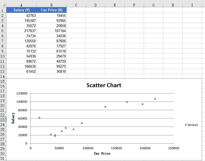Click the 'Scatter Chart' title

(x=104, y=85)
